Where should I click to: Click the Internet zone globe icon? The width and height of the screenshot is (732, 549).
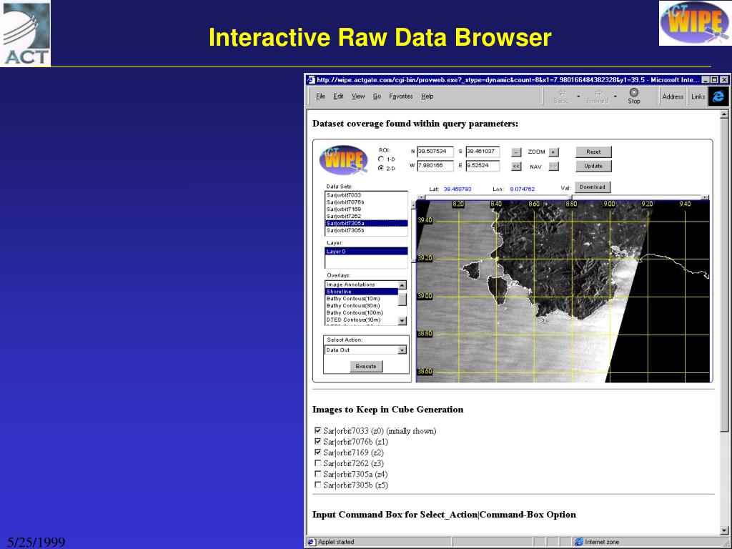[579, 542]
